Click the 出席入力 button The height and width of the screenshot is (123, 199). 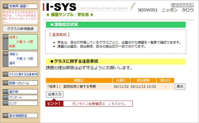tap(55, 94)
